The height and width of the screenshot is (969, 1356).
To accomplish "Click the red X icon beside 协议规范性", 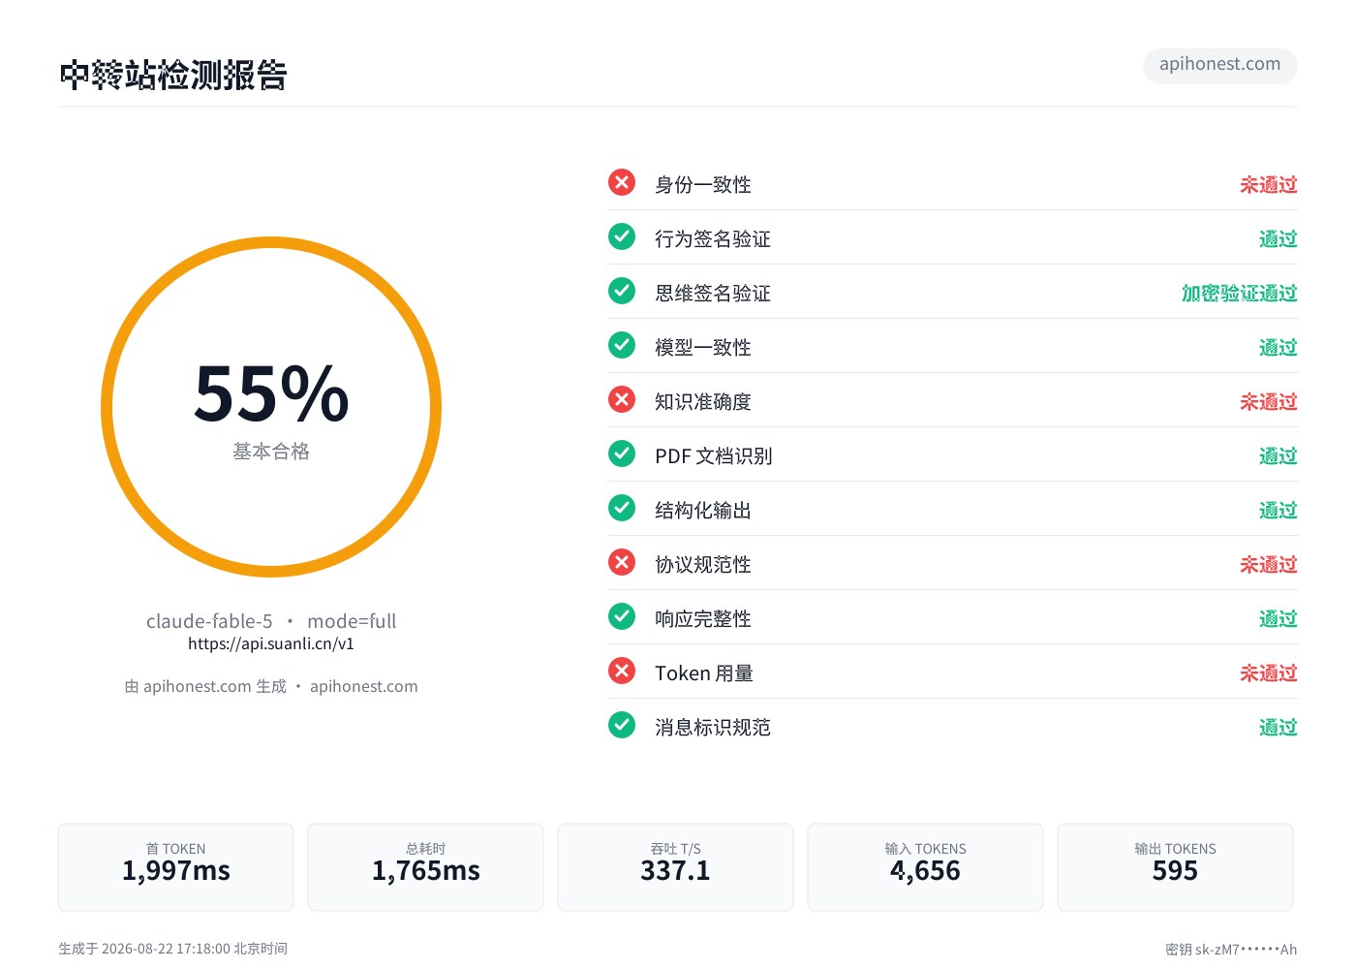I will point(622,562).
